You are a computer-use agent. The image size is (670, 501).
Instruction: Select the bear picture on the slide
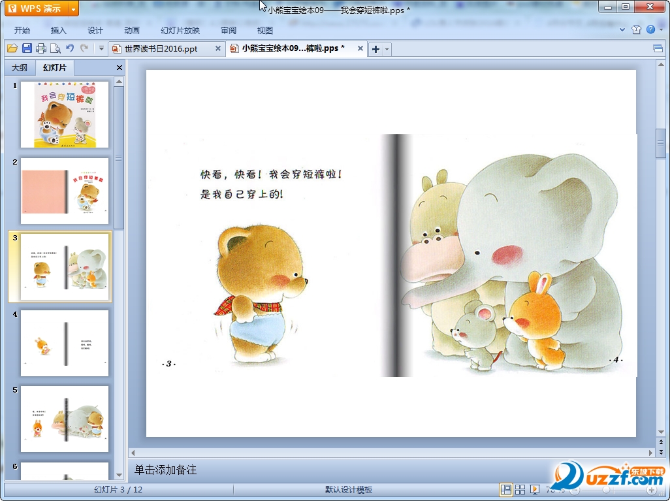click(261, 295)
